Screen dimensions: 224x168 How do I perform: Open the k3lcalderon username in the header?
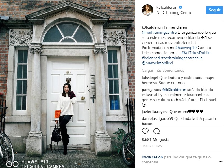pyautogui.click(x=167, y=7)
